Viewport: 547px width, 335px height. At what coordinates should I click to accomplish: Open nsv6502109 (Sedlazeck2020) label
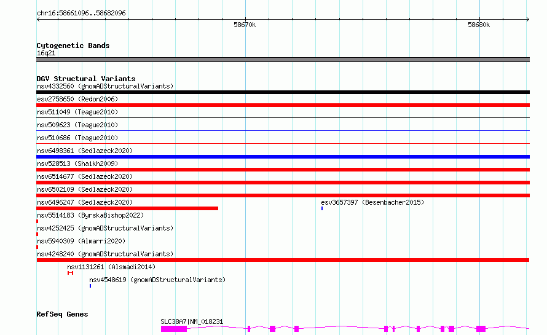85,189
